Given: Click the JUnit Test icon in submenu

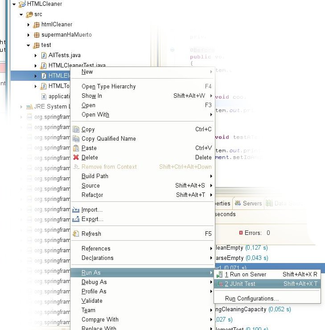Looking at the screenshot, I should tap(219, 284).
